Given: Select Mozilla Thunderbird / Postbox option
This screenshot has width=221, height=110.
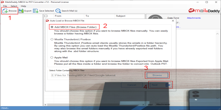Looking at the screenshot, I should click(x=52, y=39).
